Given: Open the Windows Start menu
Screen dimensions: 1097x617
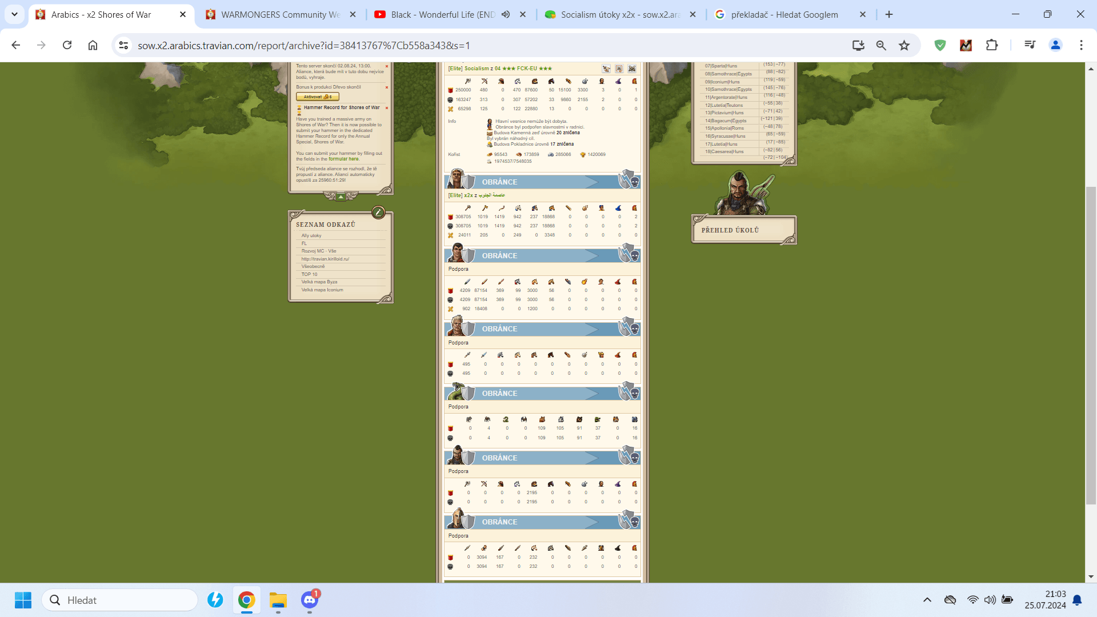Looking at the screenshot, I should 23,600.
